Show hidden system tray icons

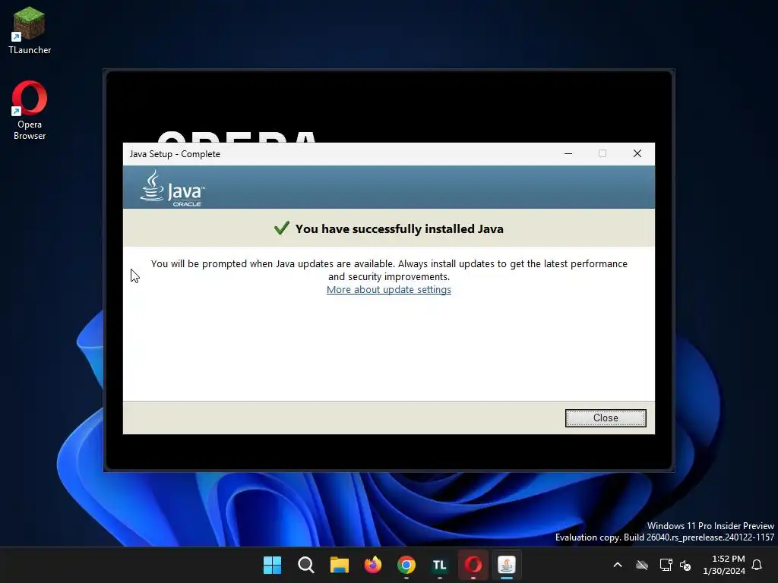pyautogui.click(x=618, y=565)
